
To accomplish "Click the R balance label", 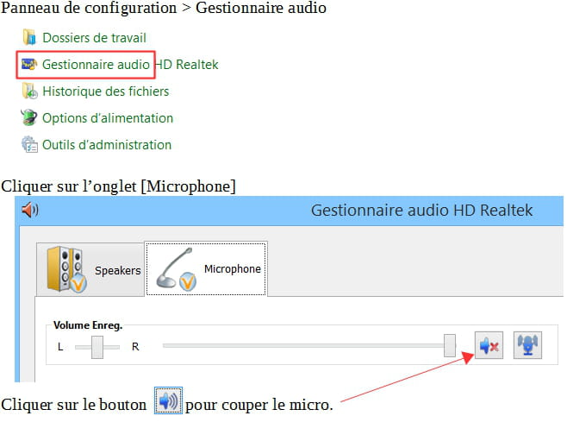I will [135, 347].
